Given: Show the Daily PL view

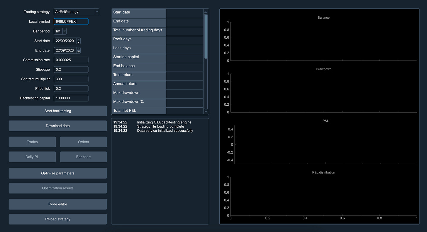Looking at the screenshot, I should [x=32, y=157].
